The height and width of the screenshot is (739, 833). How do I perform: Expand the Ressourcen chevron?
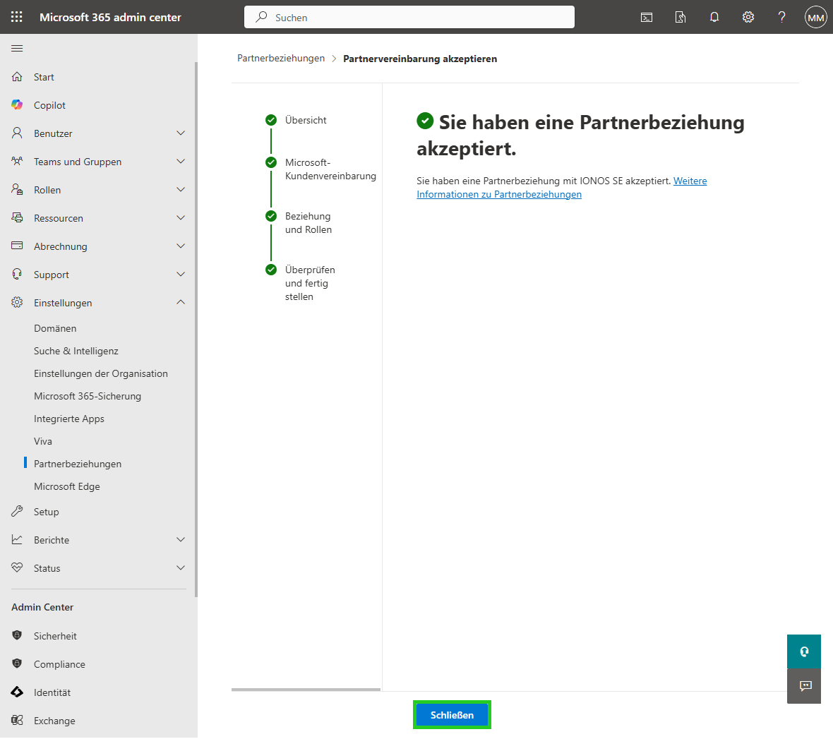tap(181, 218)
